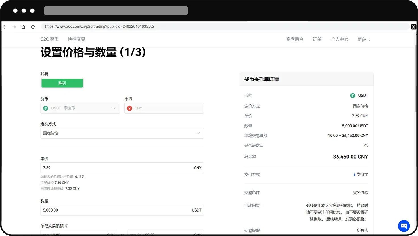Click the page vertical scrollbar
This screenshot has width=418, height=236.
coord(415,78)
